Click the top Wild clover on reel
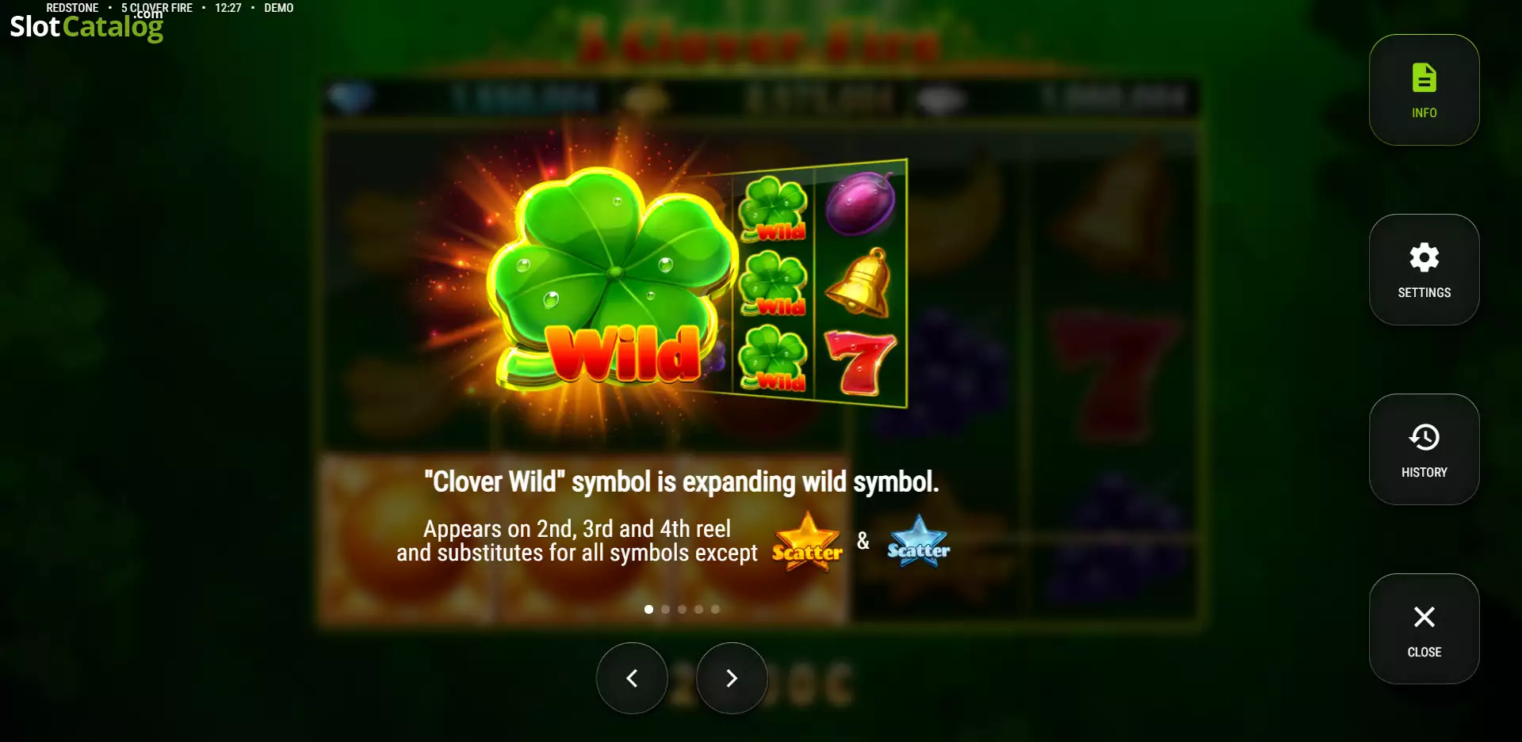This screenshot has width=1522, height=742. [x=774, y=209]
